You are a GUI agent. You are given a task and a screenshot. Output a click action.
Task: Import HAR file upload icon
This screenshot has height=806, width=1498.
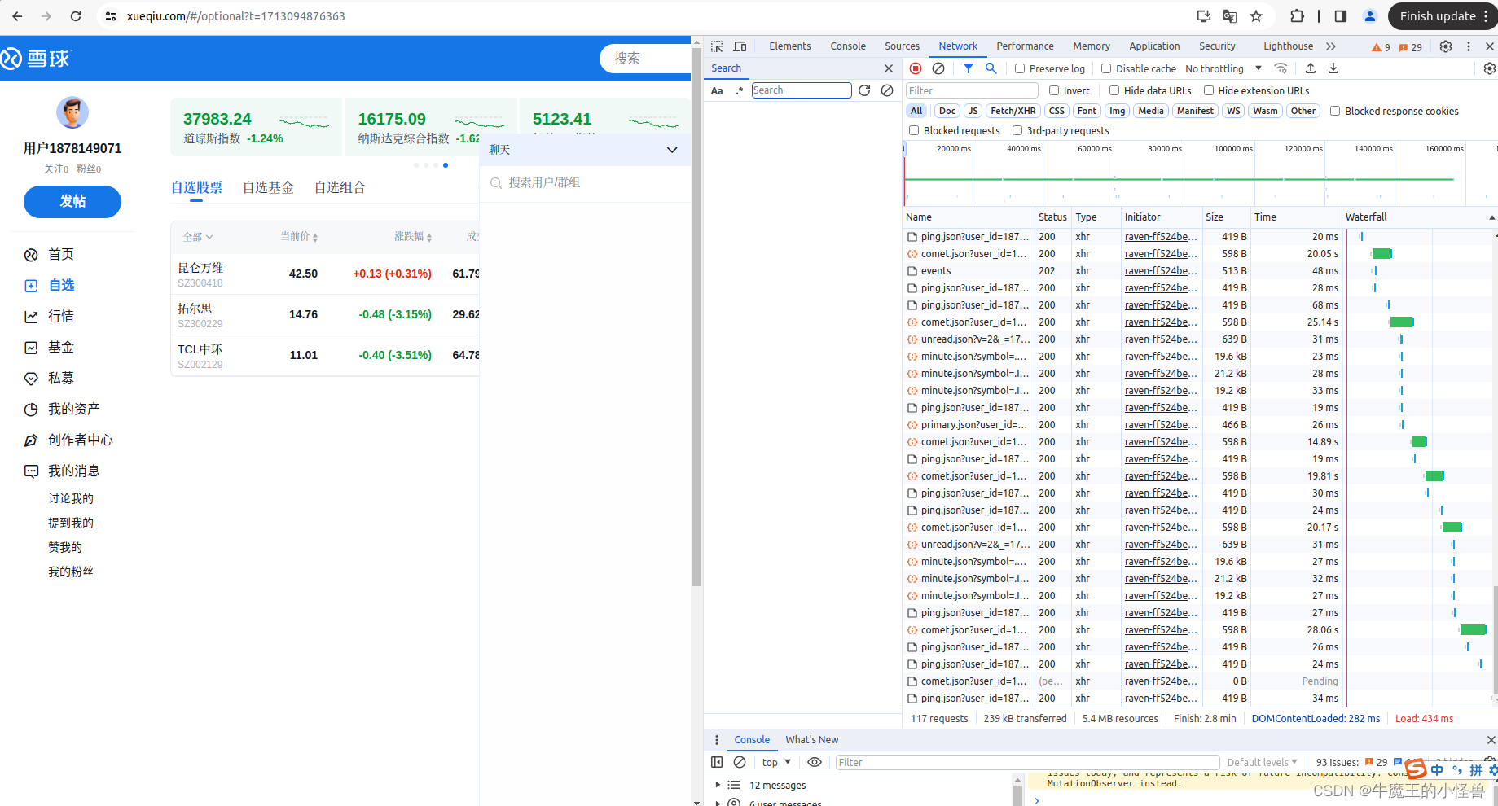coord(1311,68)
